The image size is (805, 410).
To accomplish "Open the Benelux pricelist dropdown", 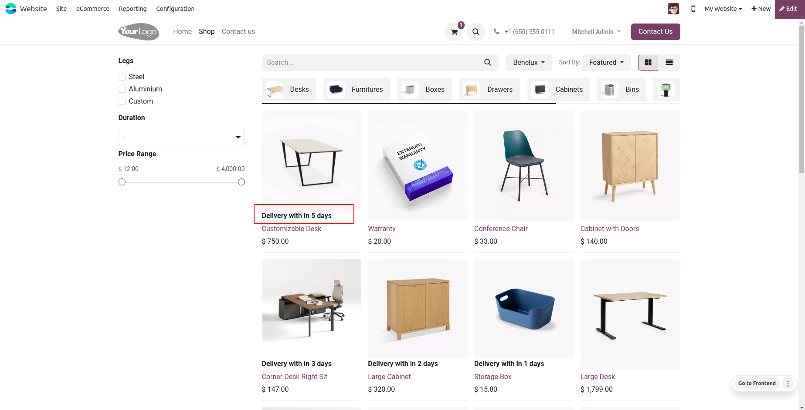I will 529,63.
